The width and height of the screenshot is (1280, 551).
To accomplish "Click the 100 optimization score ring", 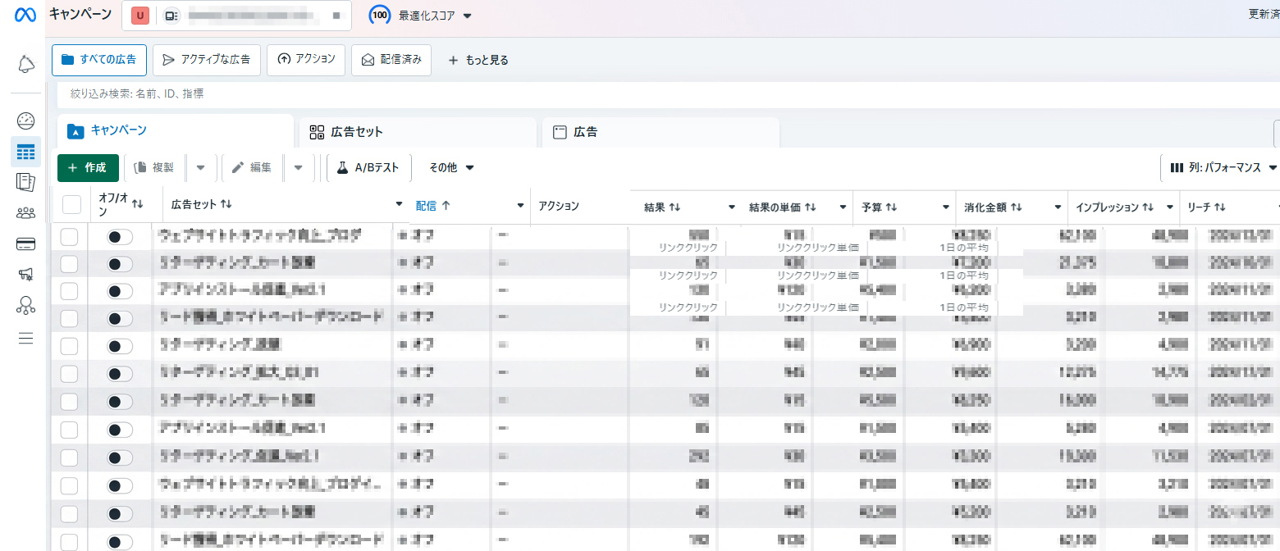I will tap(380, 15).
